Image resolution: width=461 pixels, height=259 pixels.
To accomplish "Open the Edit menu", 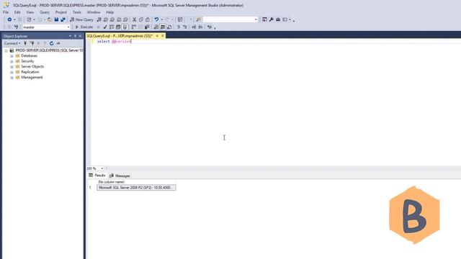I will click(x=17, y=12).
